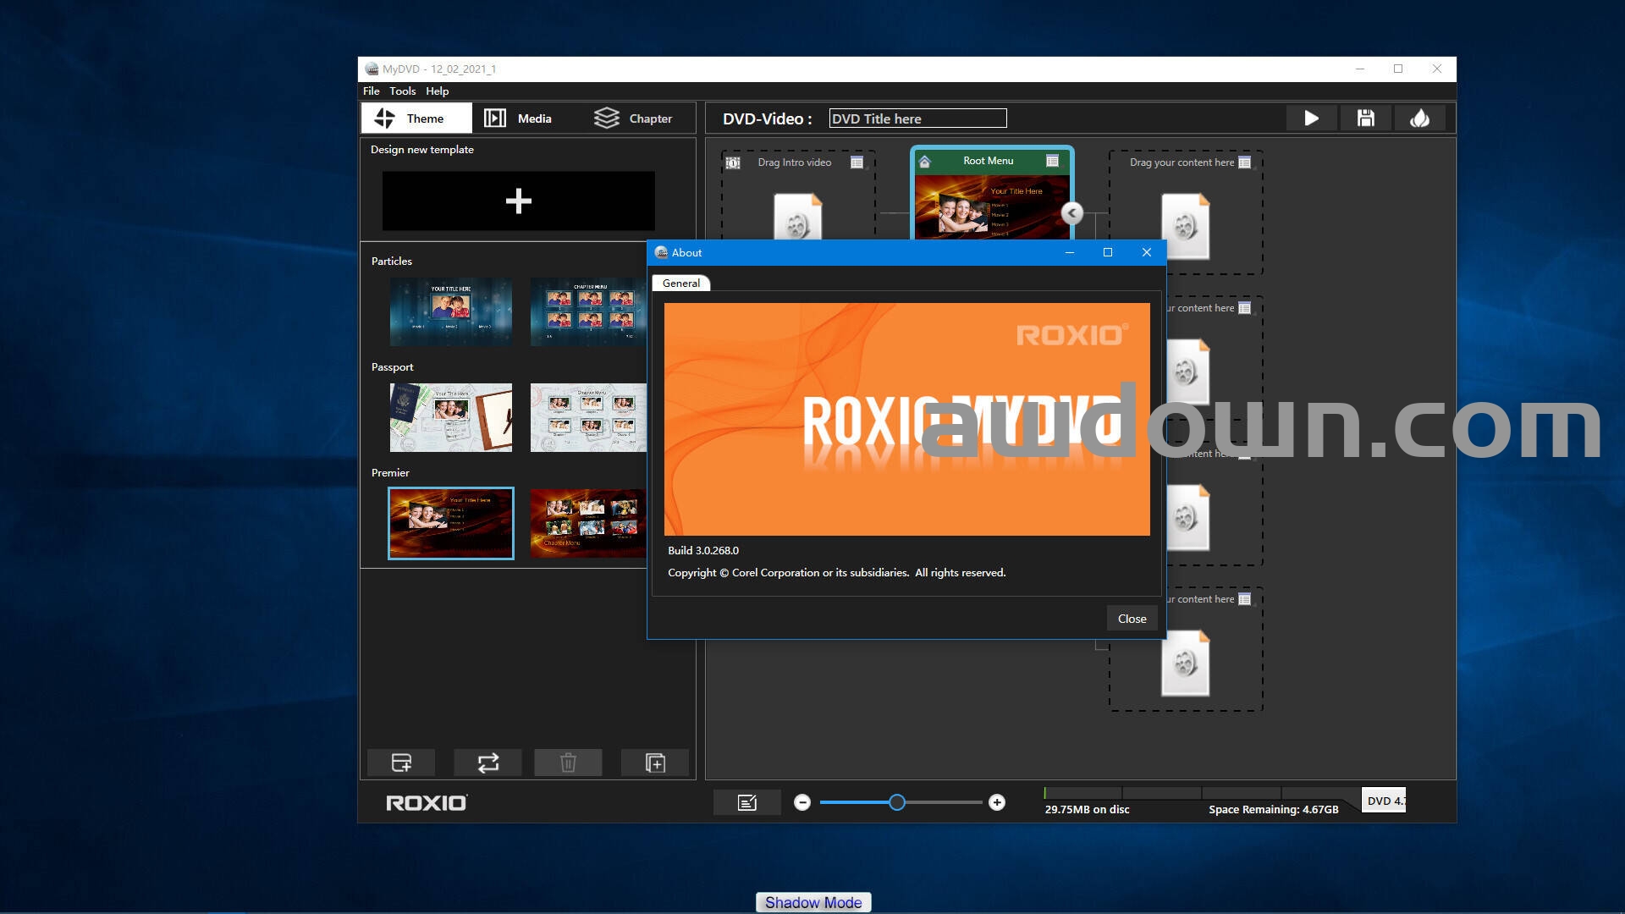Click the Preview play button
This screenshot has height=914, width=1625.
(x=1311, y=118)
